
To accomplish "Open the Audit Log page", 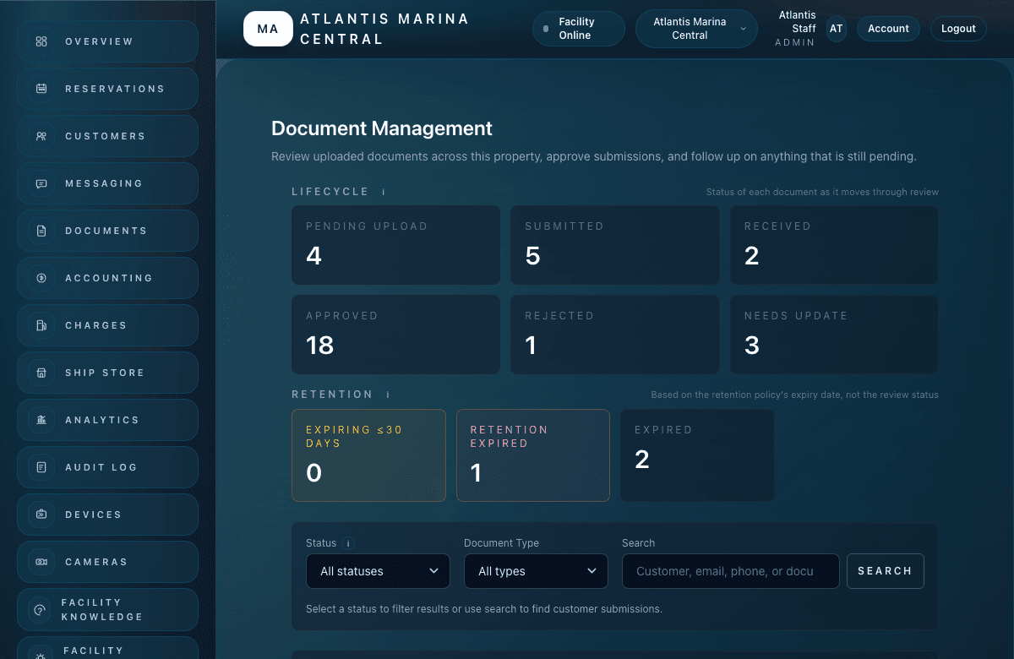I will [x=108, y=467].
